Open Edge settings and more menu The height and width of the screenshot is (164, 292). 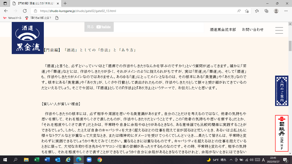pyautogui.click(x=286, y=11)
